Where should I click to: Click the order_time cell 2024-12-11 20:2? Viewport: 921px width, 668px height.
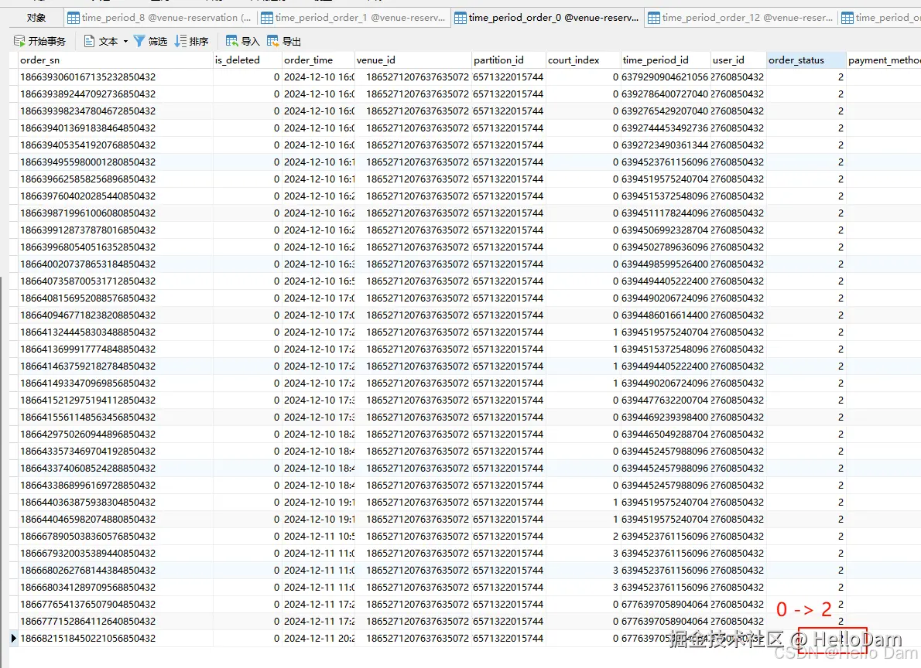pos(319,639)
